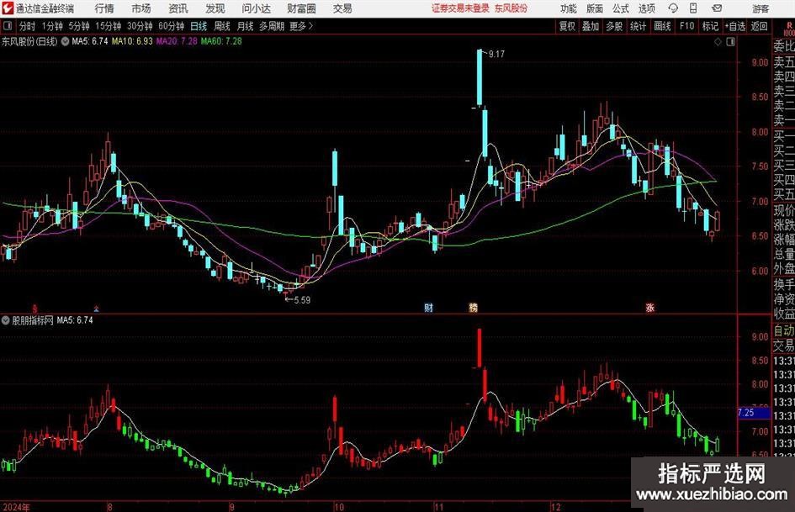Open the 选项 menu
This screenshot has width=795, height=512.
[646, 8]
